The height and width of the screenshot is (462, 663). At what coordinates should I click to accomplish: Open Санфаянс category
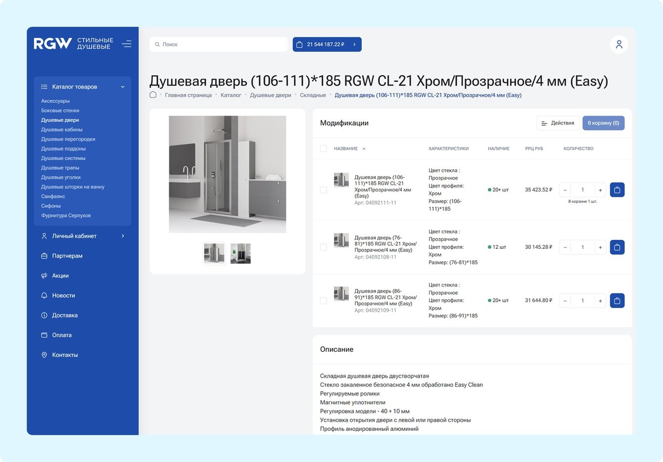coord(53,196)
